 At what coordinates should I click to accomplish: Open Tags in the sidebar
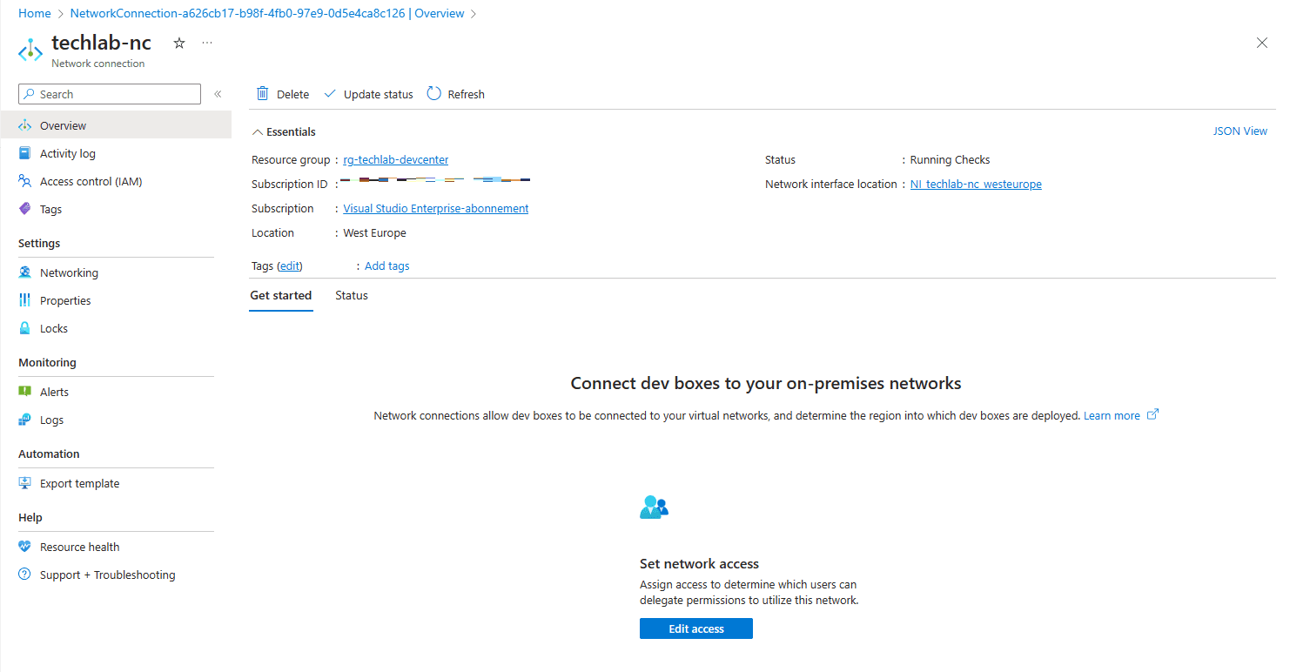50,209
